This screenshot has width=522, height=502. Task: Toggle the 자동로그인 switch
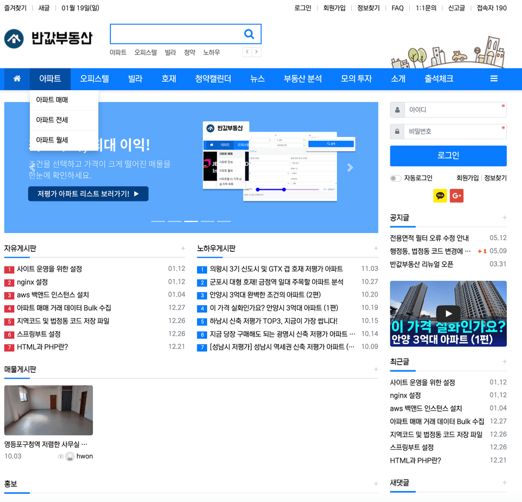pyautogui.click(x=395, y=178)
